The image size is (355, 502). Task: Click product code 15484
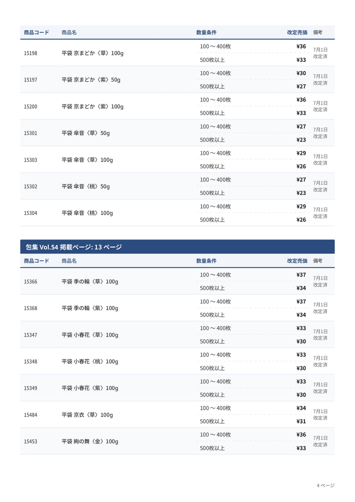tap(31, 415)
